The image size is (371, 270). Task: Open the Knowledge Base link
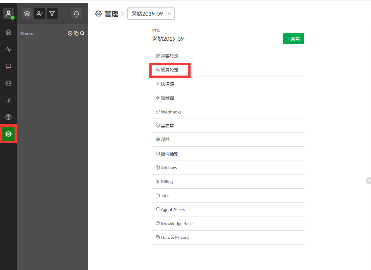click(176, 224)
